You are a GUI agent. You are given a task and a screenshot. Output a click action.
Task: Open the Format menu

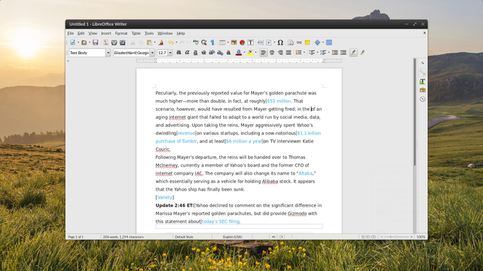click(121, 33)
